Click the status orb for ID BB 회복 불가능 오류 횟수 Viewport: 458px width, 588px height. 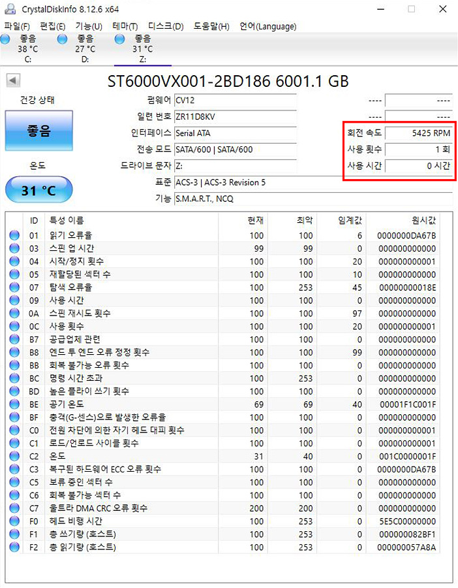[14, 365]
